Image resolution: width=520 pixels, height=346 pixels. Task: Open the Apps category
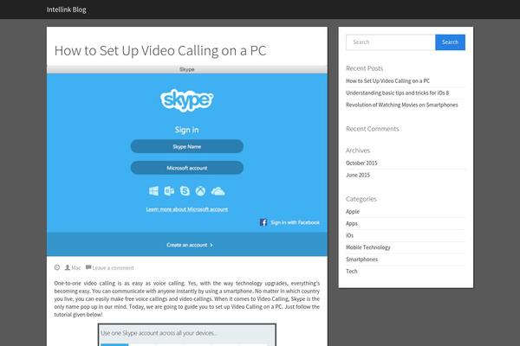pyautogui.click(x=352, y=223)
